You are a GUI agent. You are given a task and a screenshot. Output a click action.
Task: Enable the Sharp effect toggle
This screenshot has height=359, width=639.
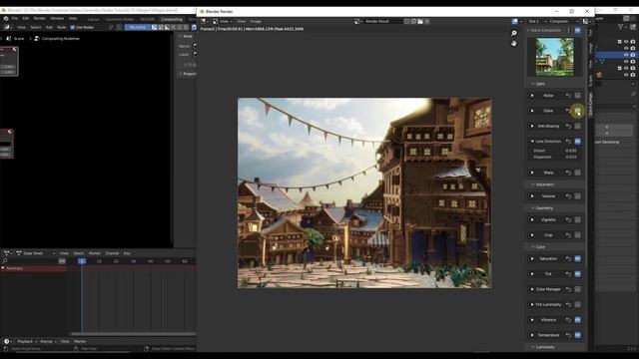click(x=577, y=173)
